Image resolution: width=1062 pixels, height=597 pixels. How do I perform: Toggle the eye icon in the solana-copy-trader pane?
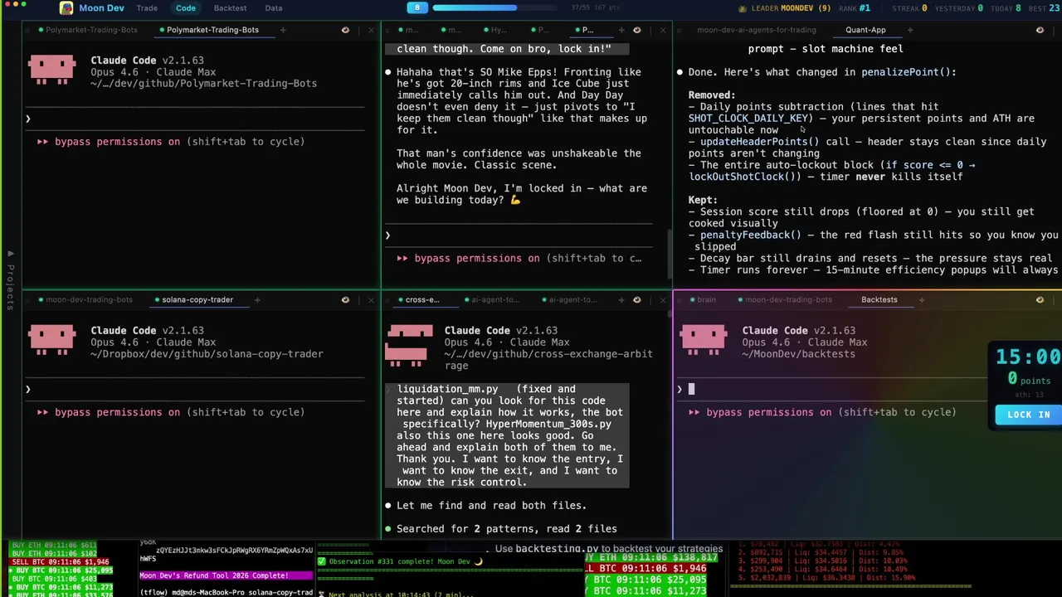point(345,299)
